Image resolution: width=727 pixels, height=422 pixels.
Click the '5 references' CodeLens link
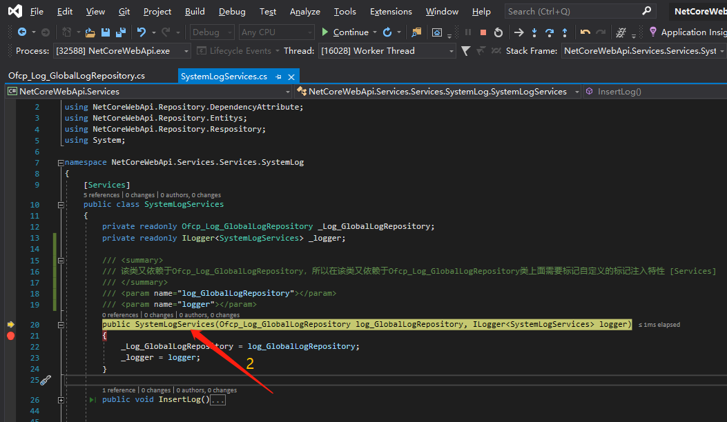click(101, 195)
